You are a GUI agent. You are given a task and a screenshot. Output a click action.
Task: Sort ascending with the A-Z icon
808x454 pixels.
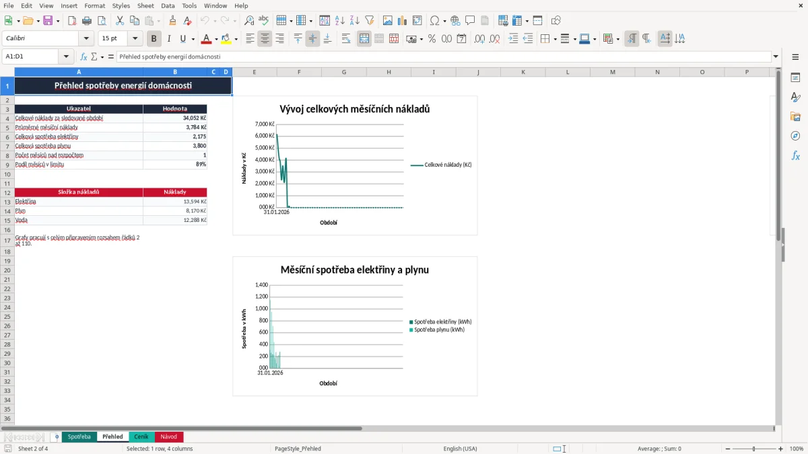(339, 21)
